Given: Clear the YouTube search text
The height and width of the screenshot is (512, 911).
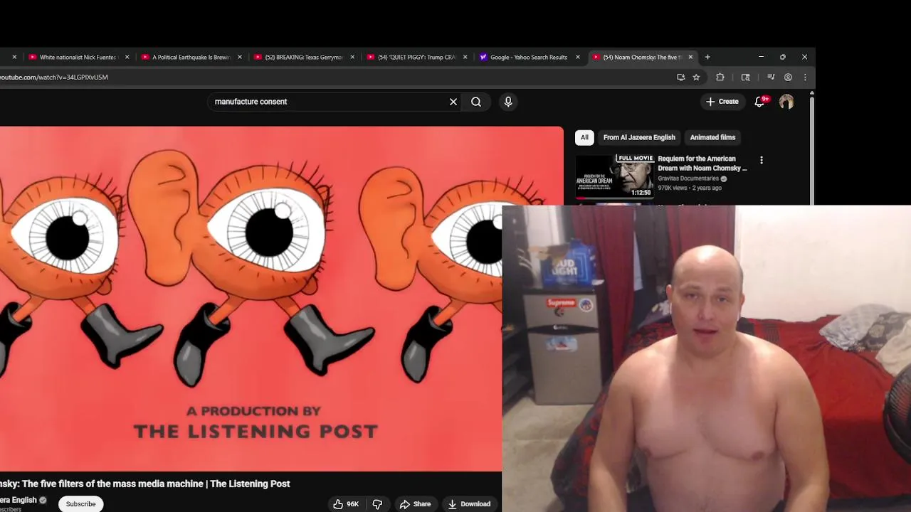Looking at the screenshot, I should pyautogui.click(x=453, y=102).
